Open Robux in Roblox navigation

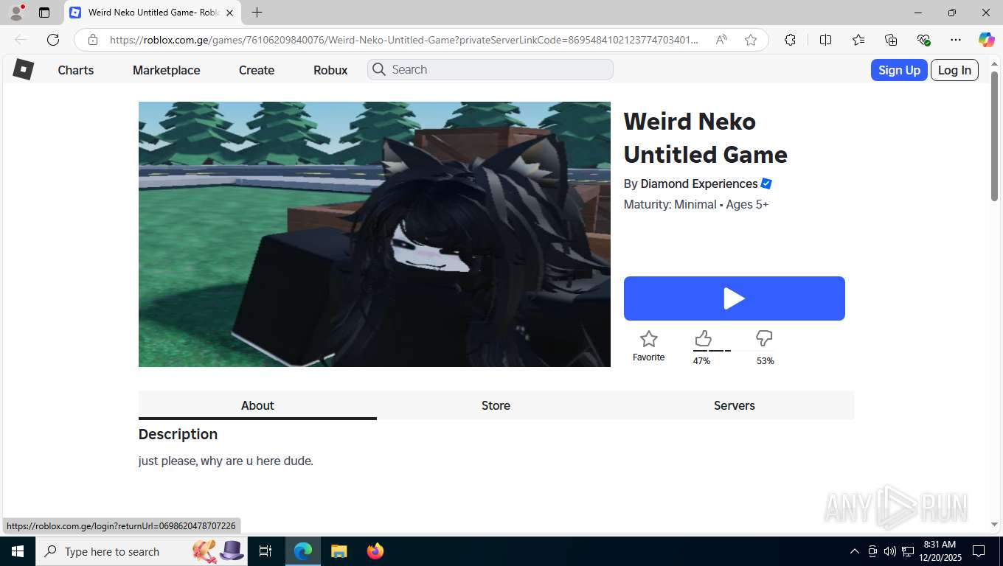pos(330,70)
